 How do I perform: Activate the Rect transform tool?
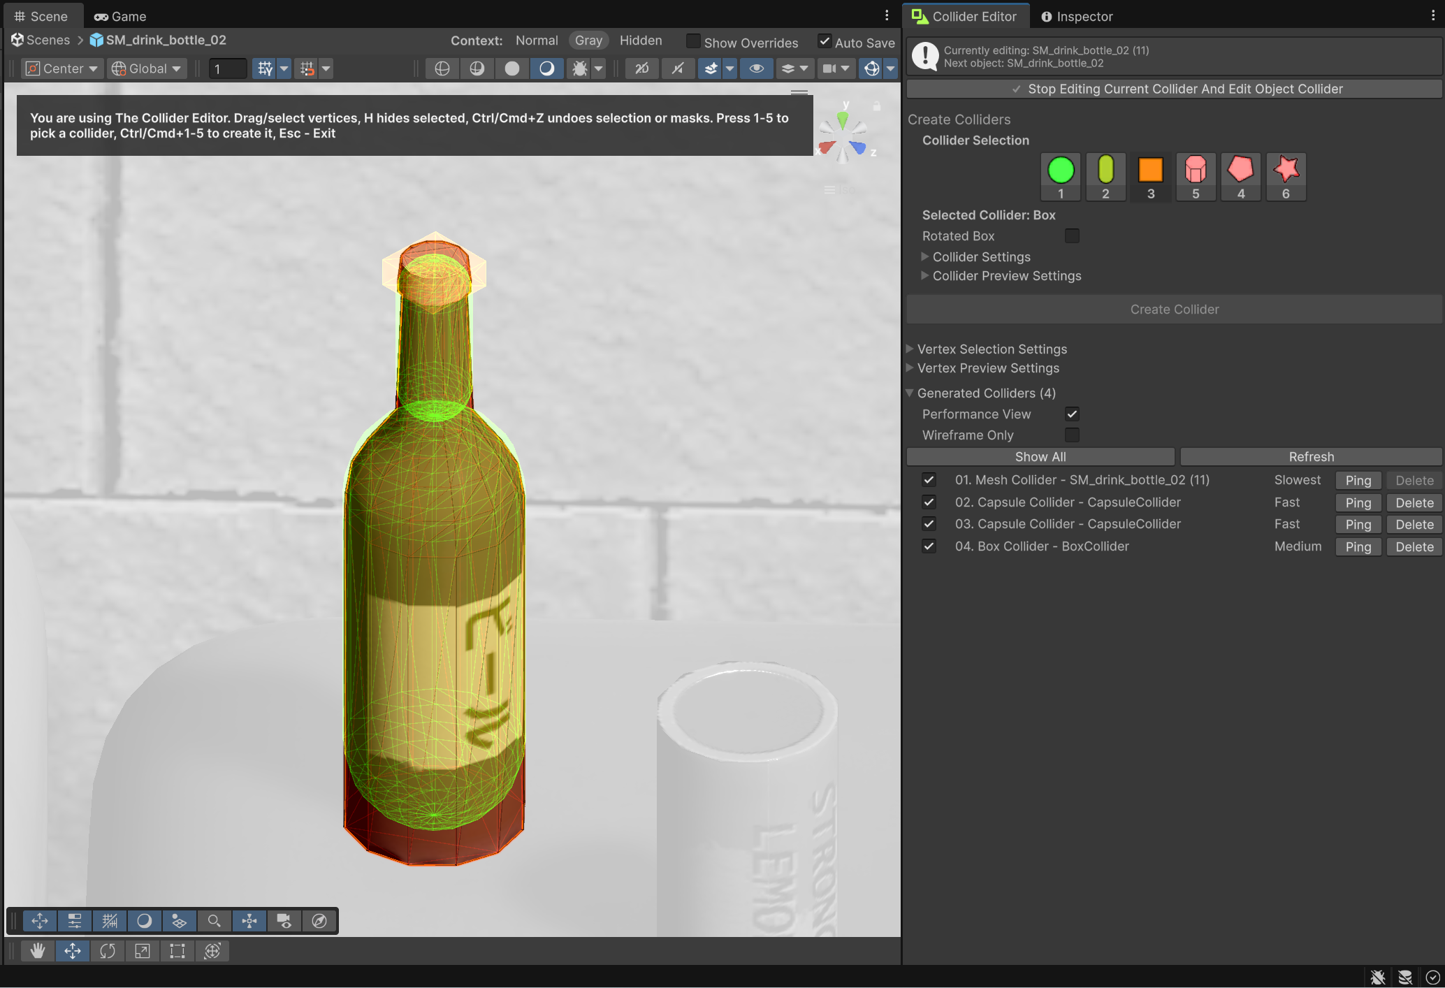coord(177,950)
